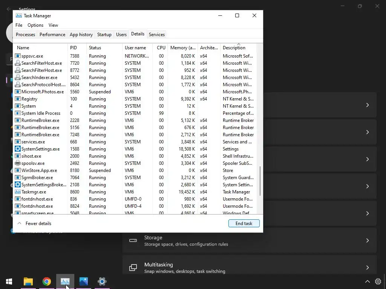The width and height of the screenshot is (386, 289).
Task: Click the SearchProtocolHost process icon
Action: coord(17,85)
